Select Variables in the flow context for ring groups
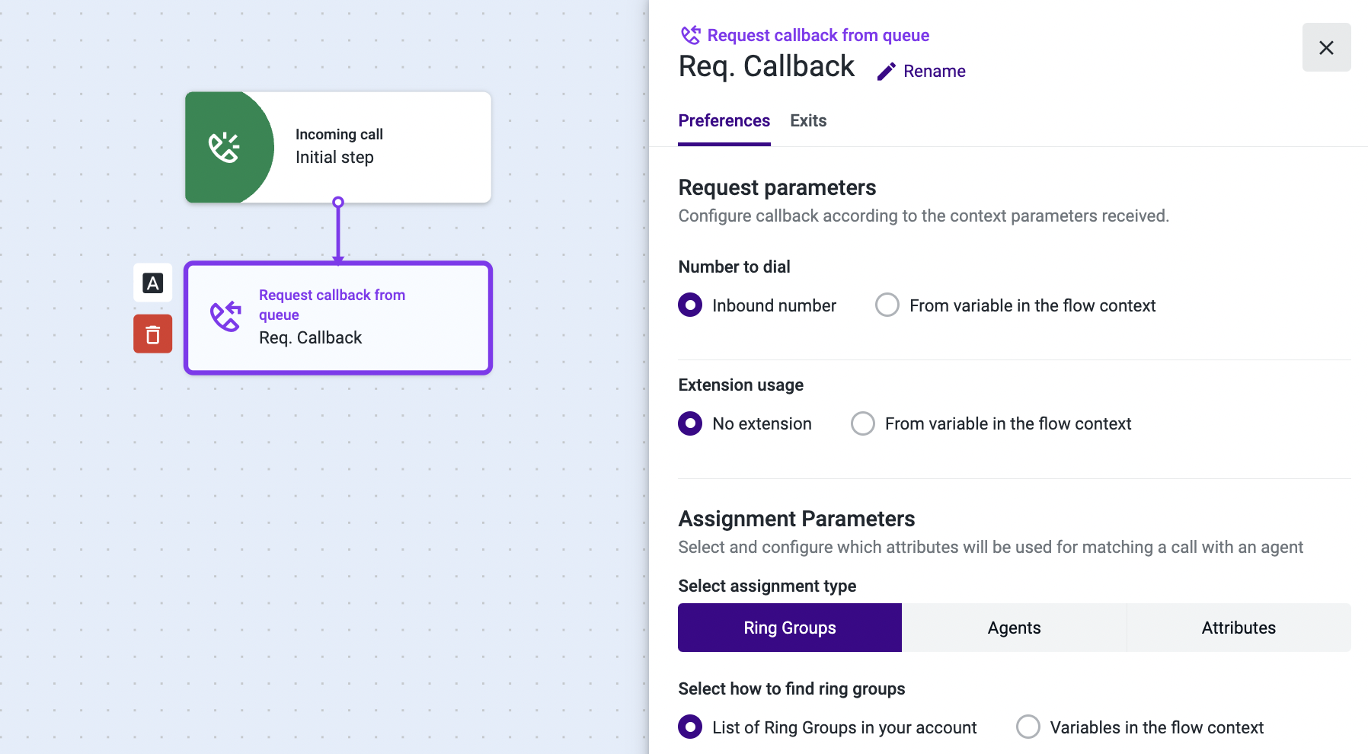 (1028, 727)
